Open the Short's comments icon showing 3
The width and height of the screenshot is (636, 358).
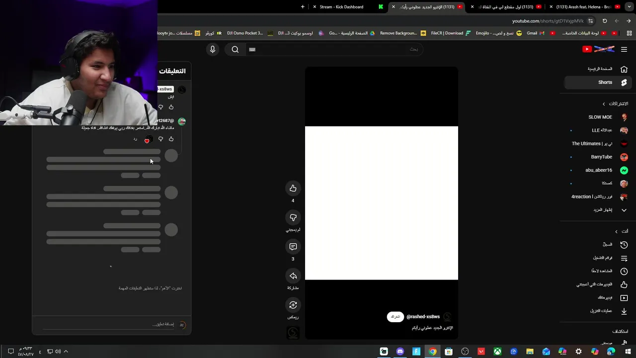coord(293,247)
